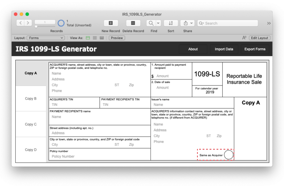Viewport: 284px width, 188px height.
Task: Click the Amount paid dollar field
Action: point(173,76)
